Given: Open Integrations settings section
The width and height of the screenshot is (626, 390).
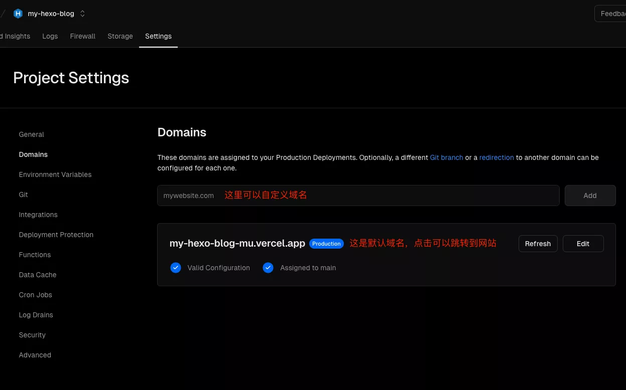Looking at the screenshot, I should tap(38, 215).
